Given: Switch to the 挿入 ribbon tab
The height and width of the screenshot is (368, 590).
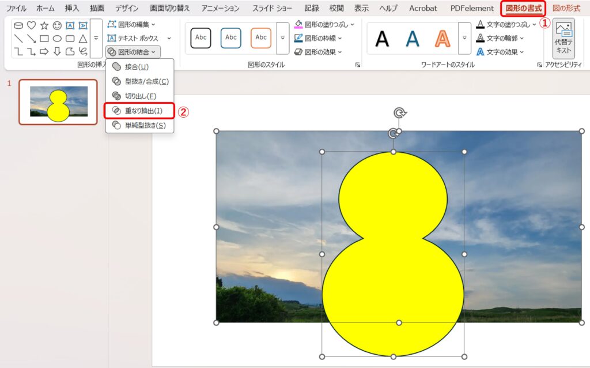Looking at the screenshot, I should 72,8.
